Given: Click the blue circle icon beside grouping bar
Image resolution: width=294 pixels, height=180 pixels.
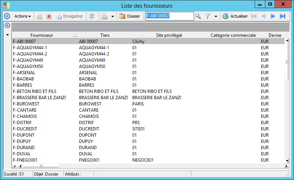Looking at the screenshot, I should (x=7, y=25).
